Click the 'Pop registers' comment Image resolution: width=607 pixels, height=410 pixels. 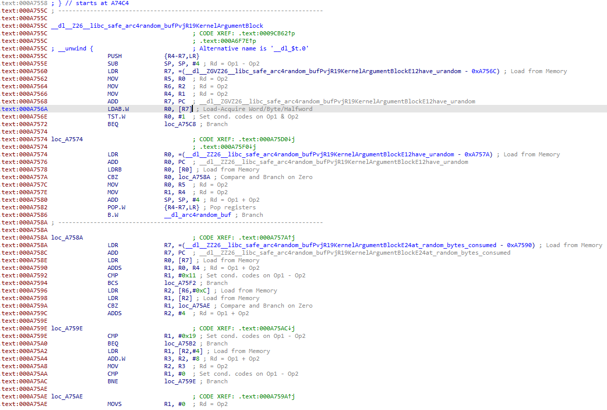(x=232, y=207)
